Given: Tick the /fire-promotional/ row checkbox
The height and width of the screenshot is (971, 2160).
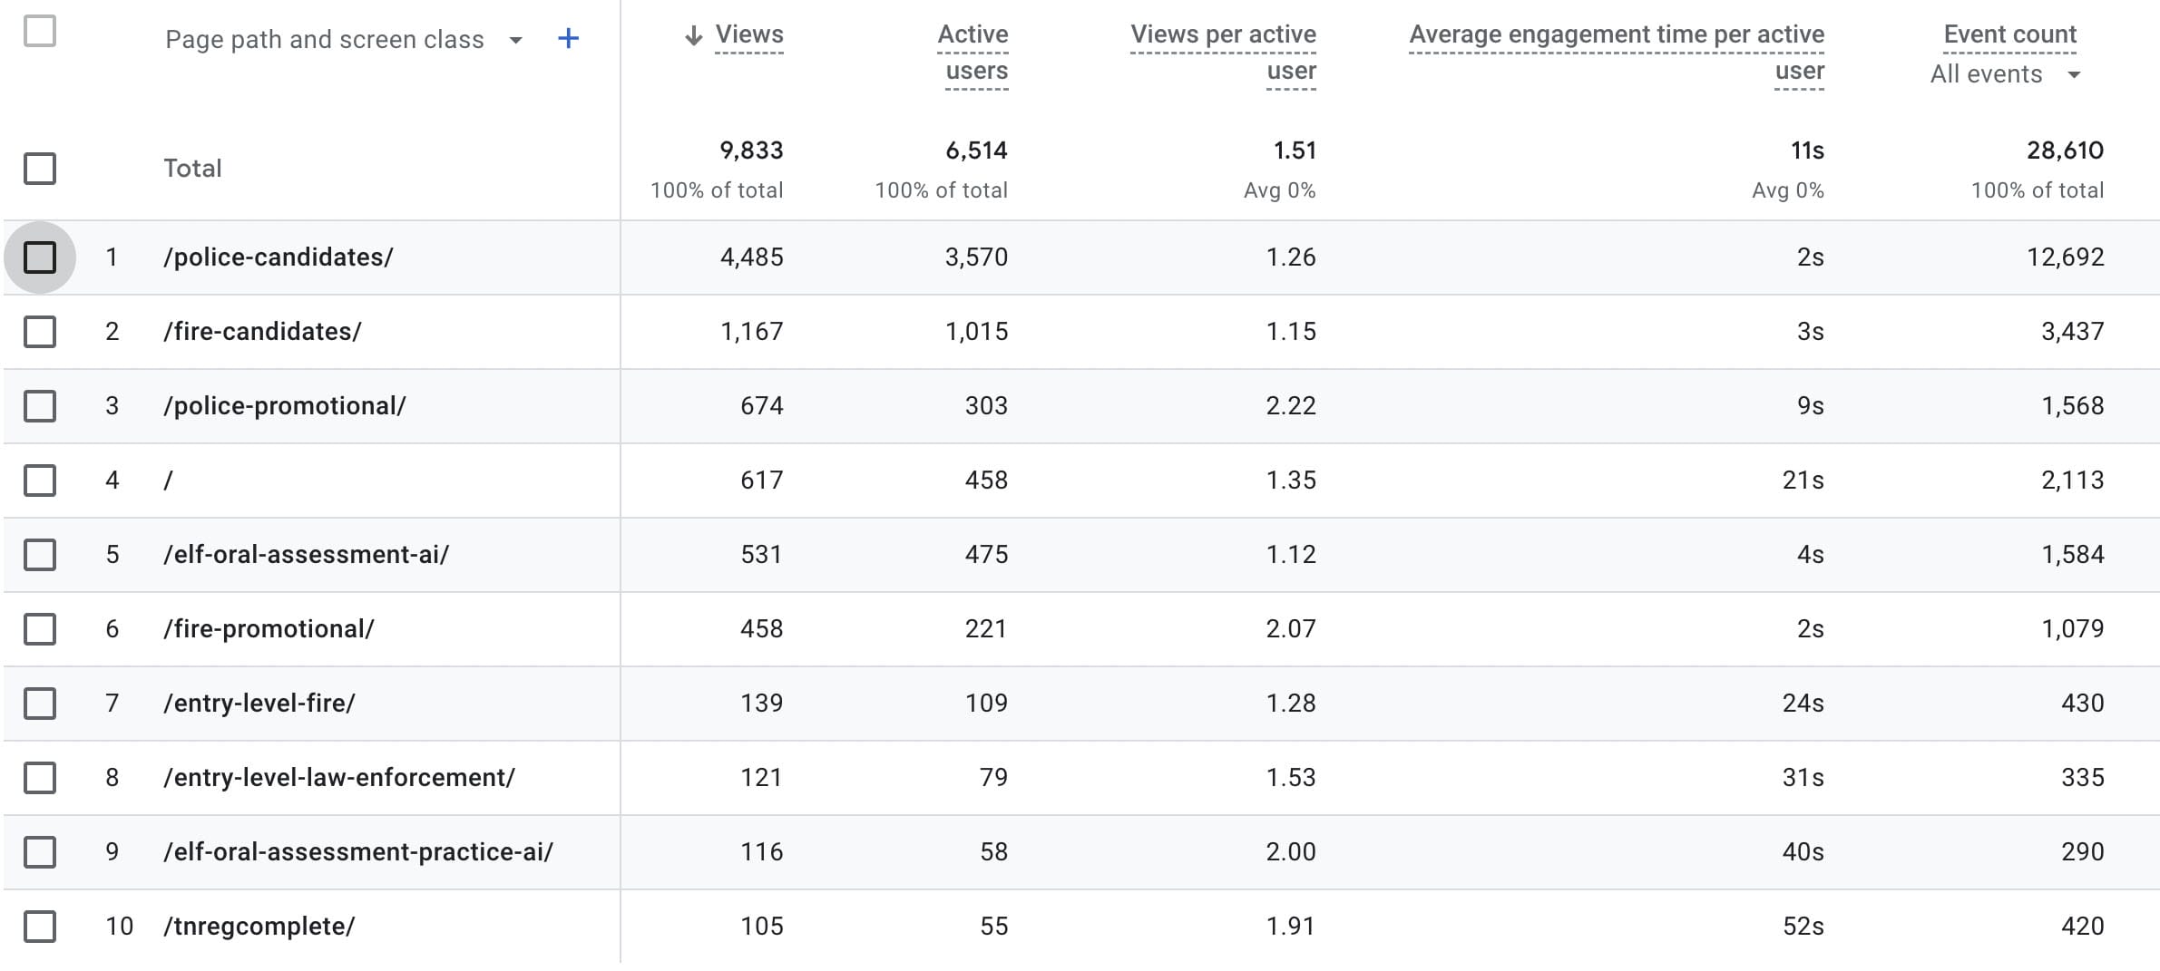Looking at the screenshot, I should pyautogui.click(x=40, y=629).
